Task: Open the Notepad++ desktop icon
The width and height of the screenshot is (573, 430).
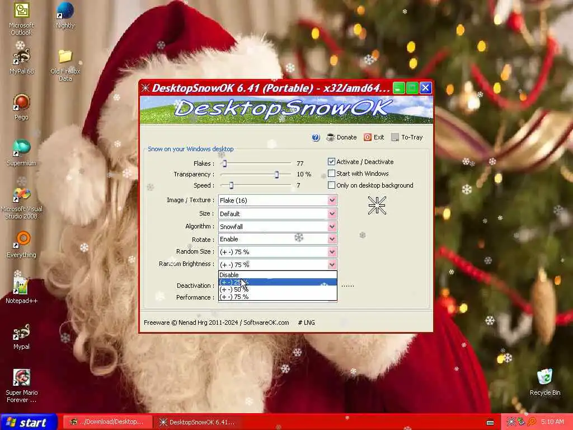Action: point(21,291)
